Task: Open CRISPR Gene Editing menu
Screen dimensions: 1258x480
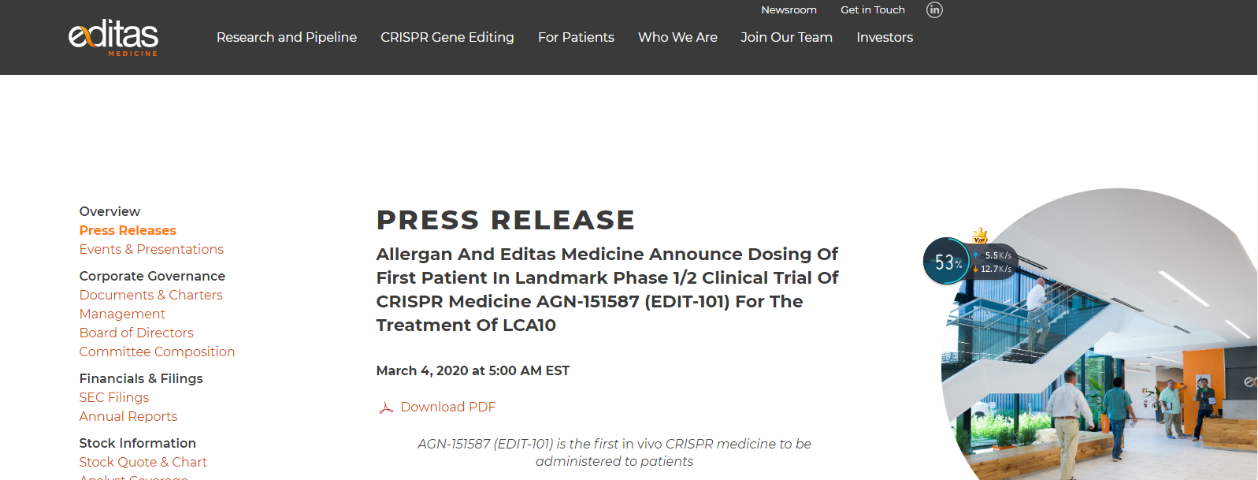Action: (x=447, y=37)
